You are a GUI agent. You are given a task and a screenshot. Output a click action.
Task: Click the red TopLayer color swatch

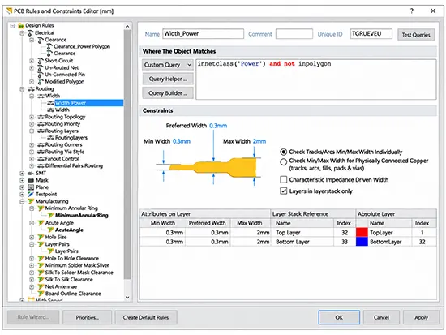tap(362, 233)
